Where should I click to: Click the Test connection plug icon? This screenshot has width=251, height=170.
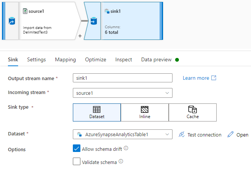[182, 134]
